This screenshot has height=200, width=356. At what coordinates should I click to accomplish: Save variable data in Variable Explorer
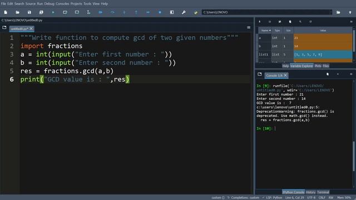coord(270,22)
